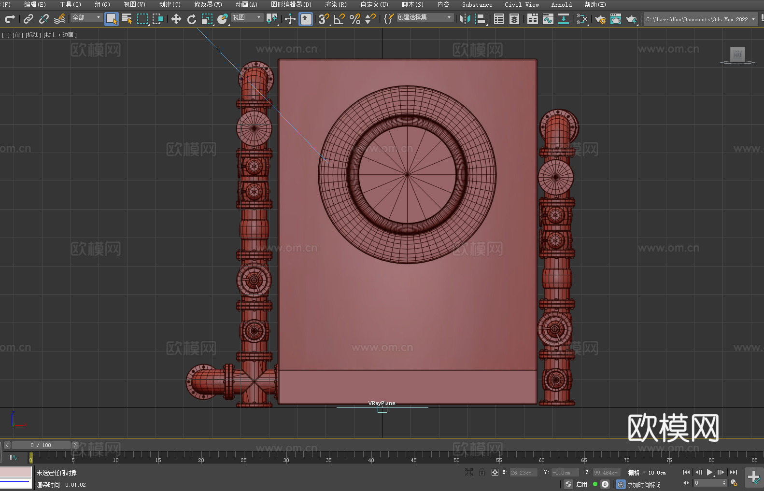Screen dimensions: 764x491
Task: Open the Curve Editor icon
Action: [548, 19]
